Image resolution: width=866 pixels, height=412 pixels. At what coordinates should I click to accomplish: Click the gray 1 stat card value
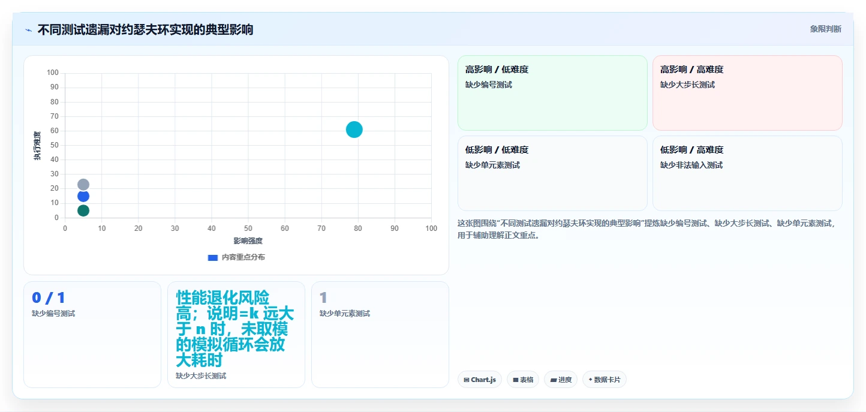[323, 297]
